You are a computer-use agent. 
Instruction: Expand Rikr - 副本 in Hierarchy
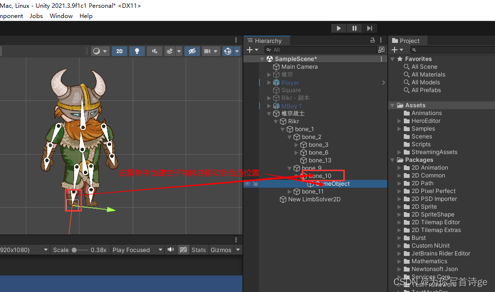point(269,98)
